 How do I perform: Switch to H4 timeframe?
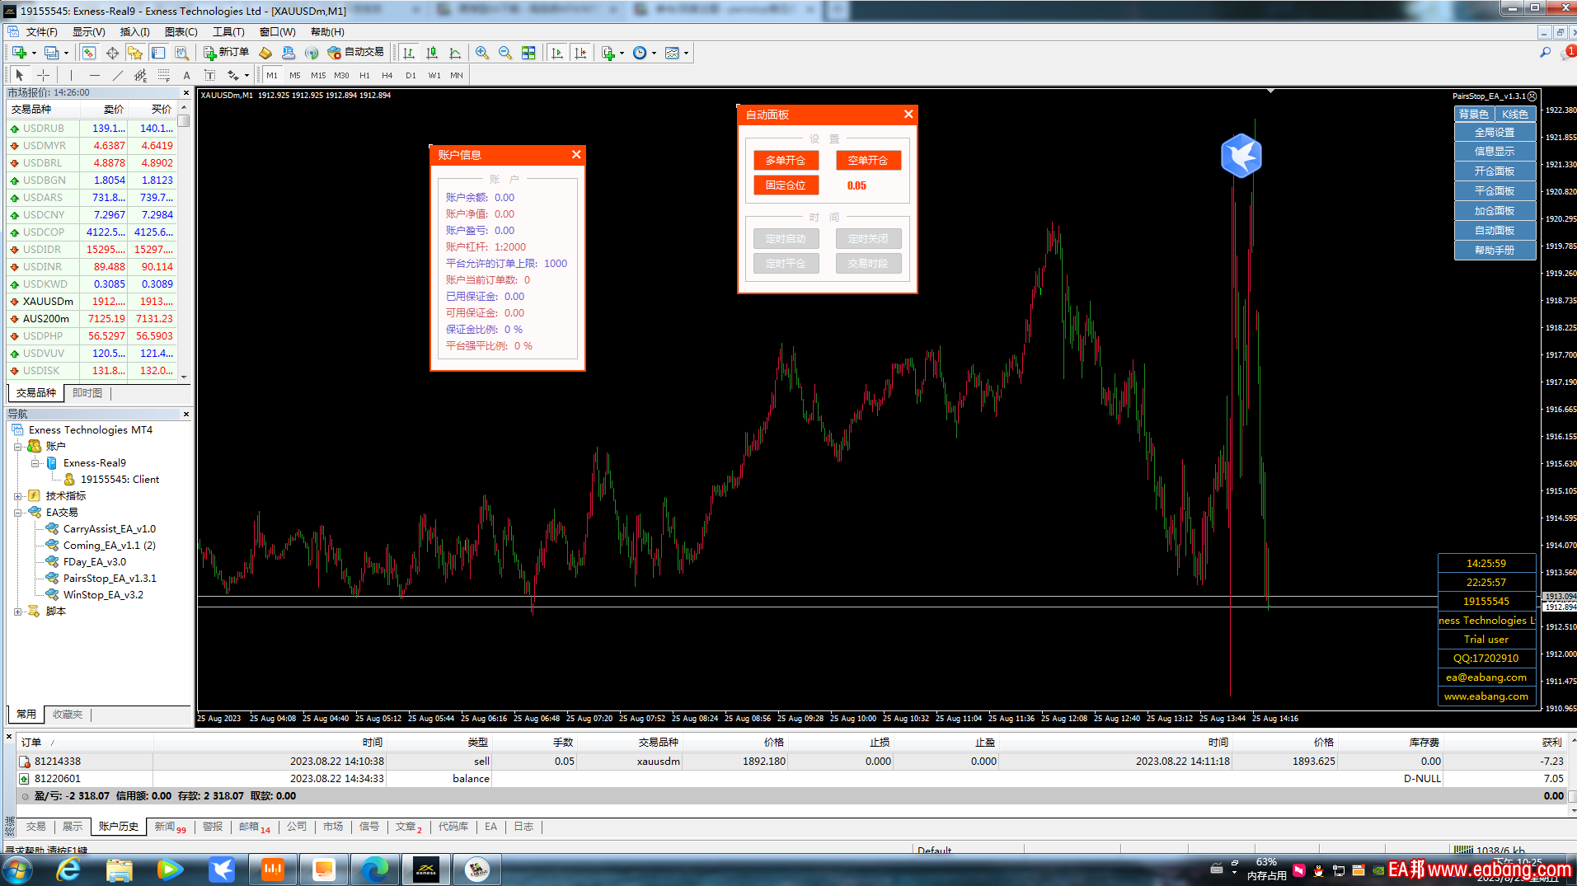pyautogui.click(x=387, y=75)
